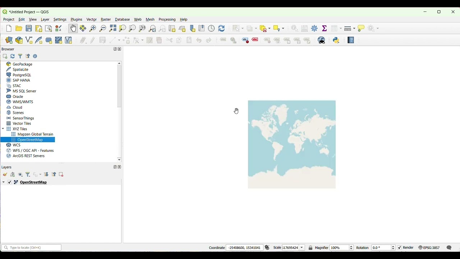This screenshot has height=259, width=460.
Task: Increase the Rotation value with the up arrow
Action: coord(393,246)
